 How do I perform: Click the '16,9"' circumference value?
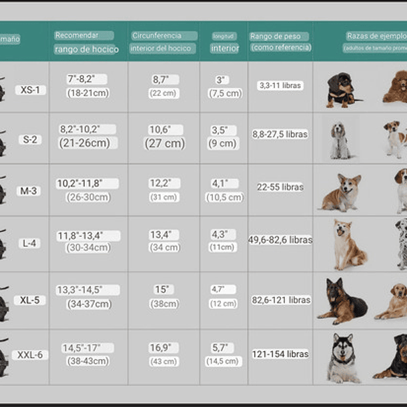[160, 348]
